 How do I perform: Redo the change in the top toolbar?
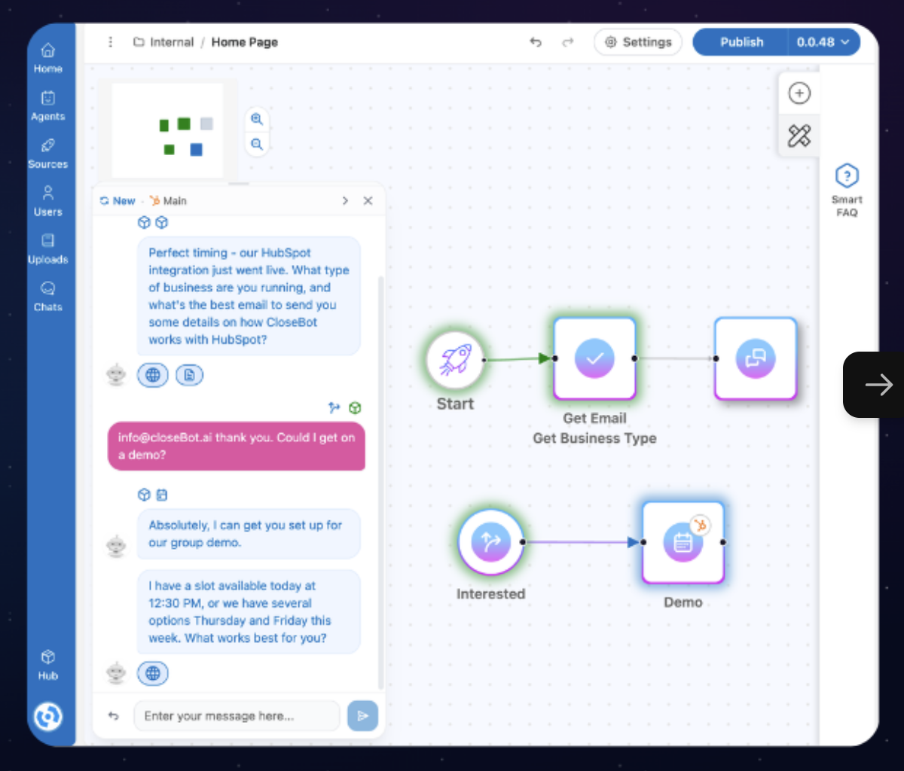click(x=568, y=42)
